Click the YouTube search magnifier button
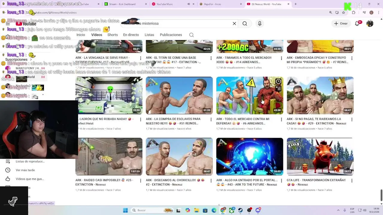This screenshot has height=215, width=383. coord(245,24)
